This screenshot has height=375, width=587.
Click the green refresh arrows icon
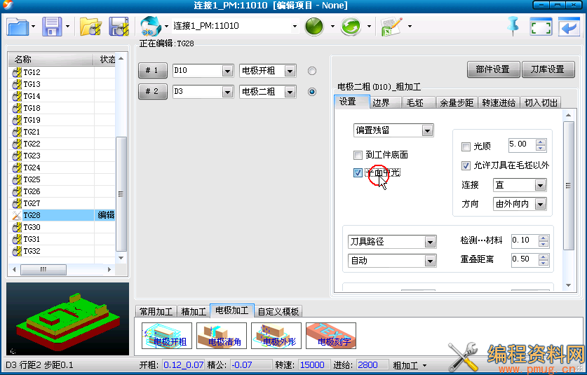click(351, 26)
